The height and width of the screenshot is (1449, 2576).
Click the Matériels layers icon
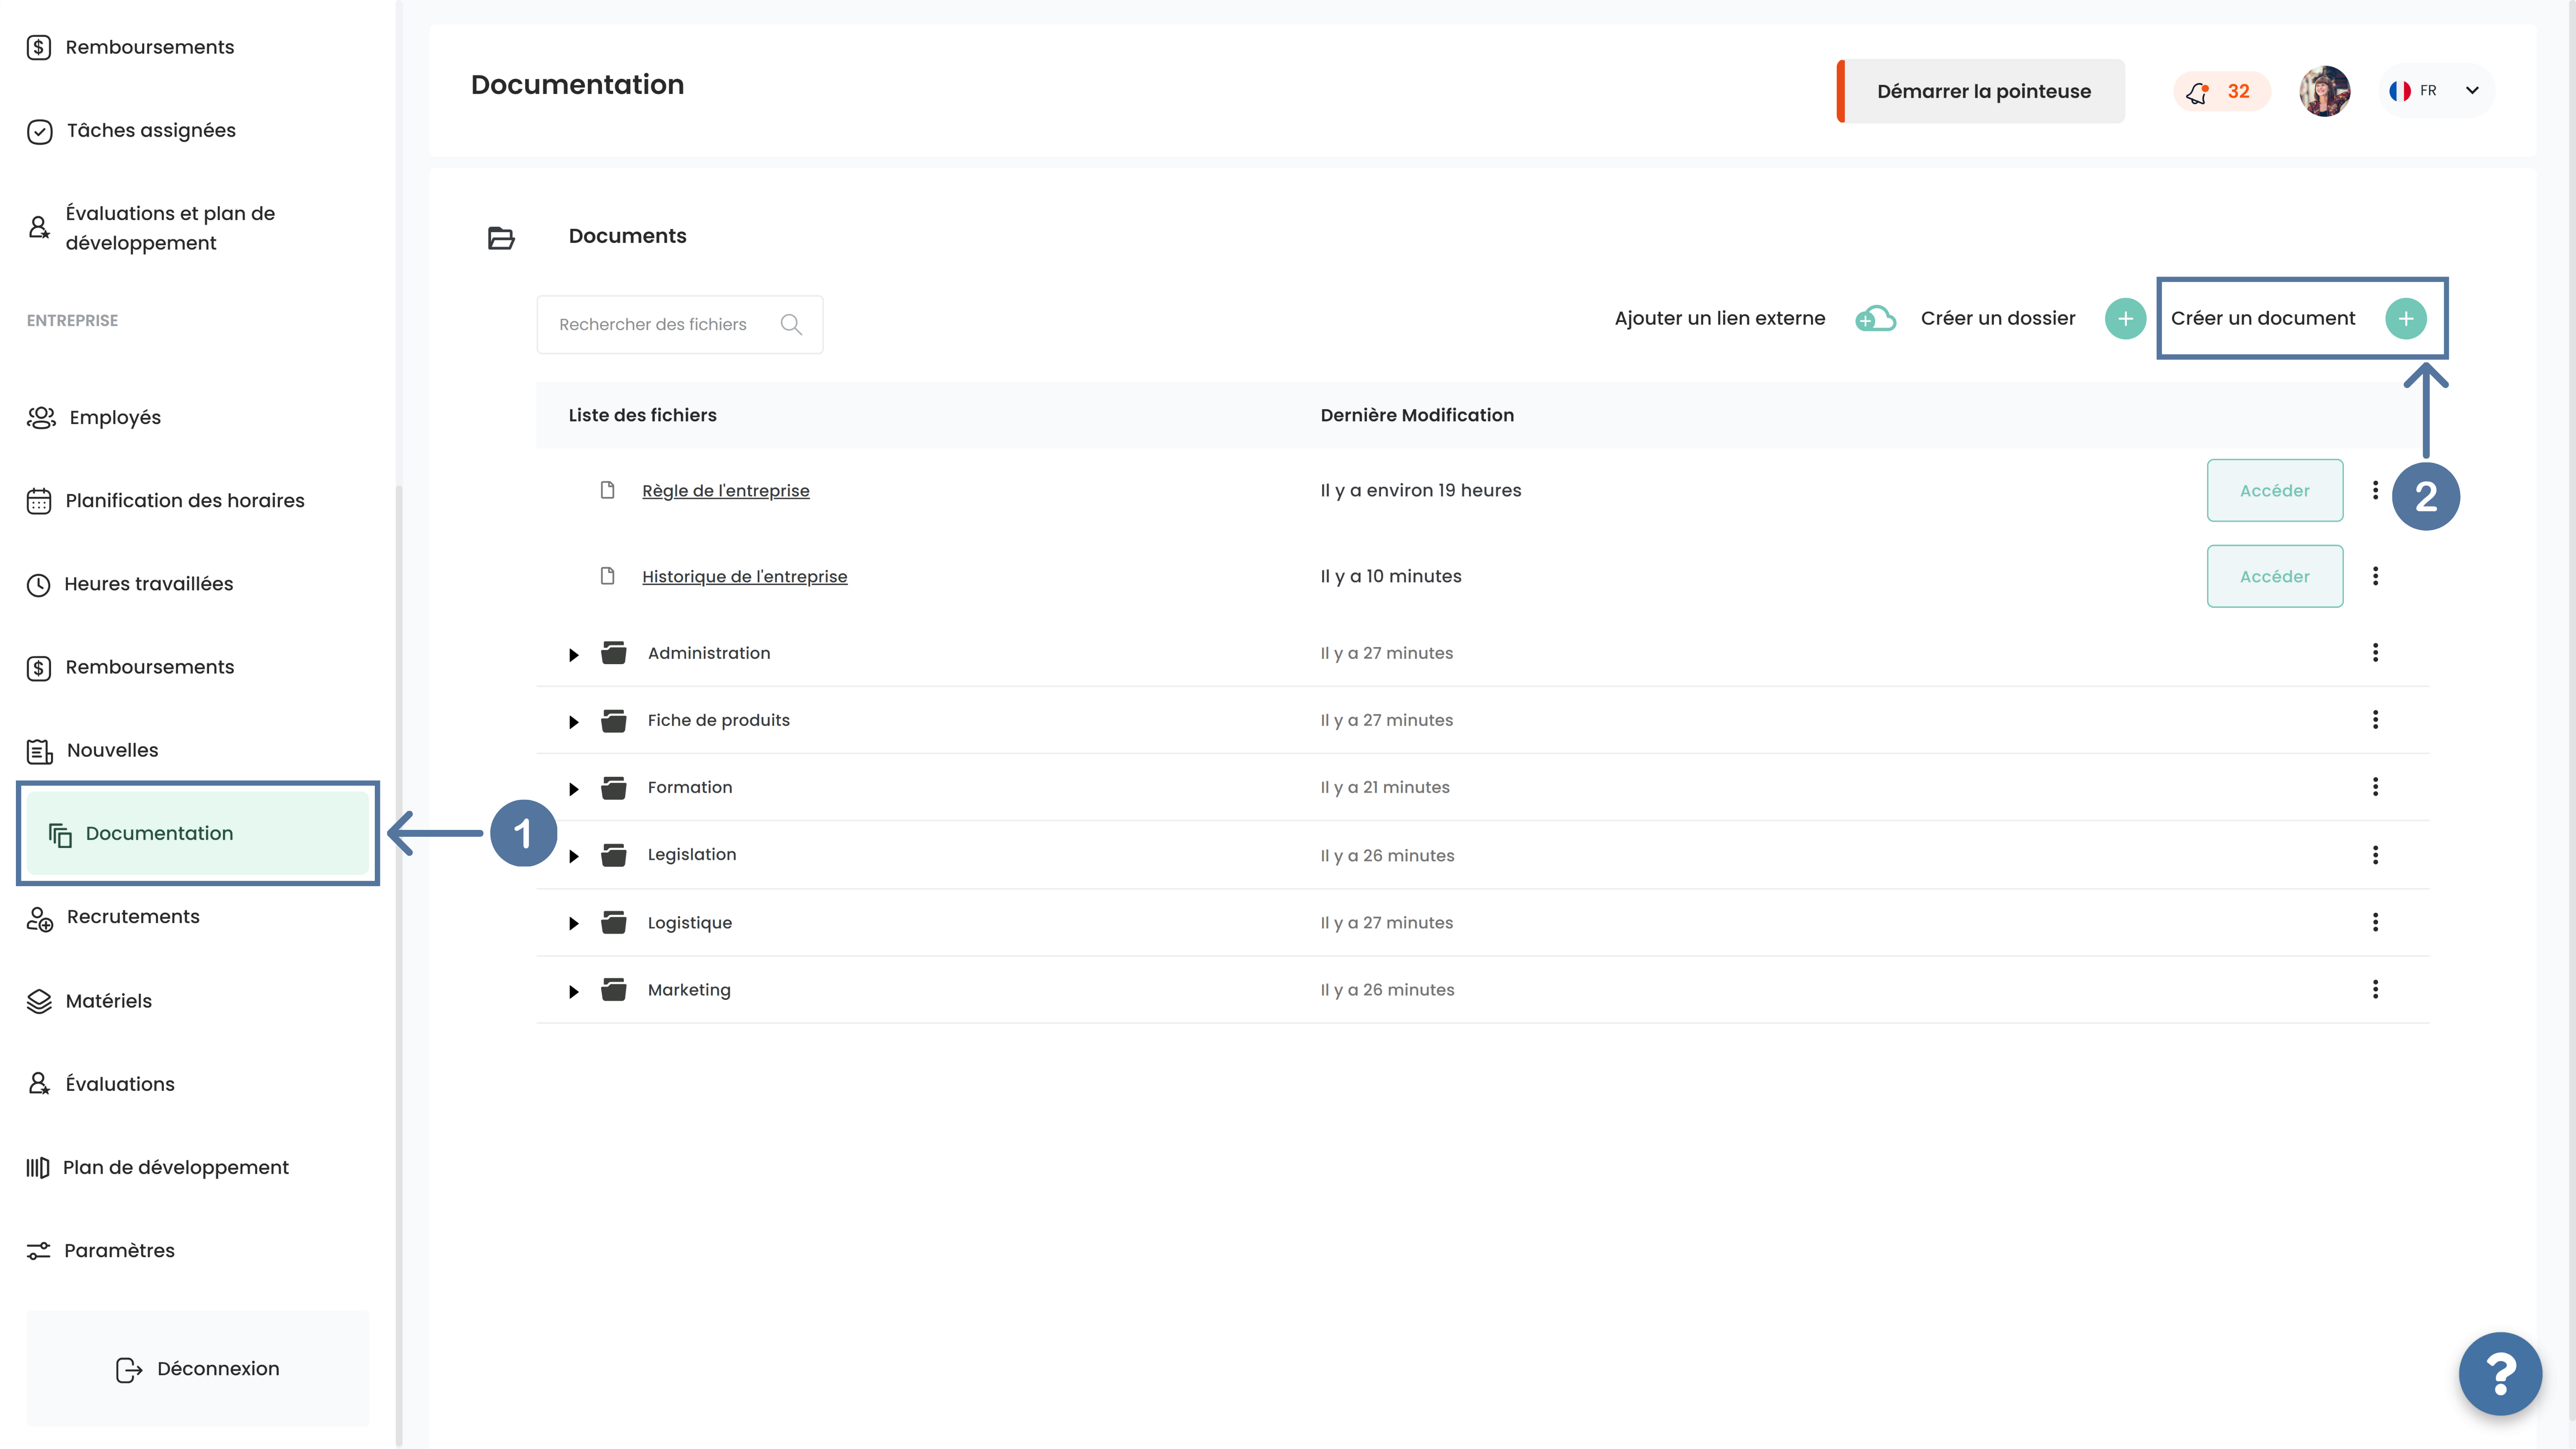click(x=39, y=1001)
